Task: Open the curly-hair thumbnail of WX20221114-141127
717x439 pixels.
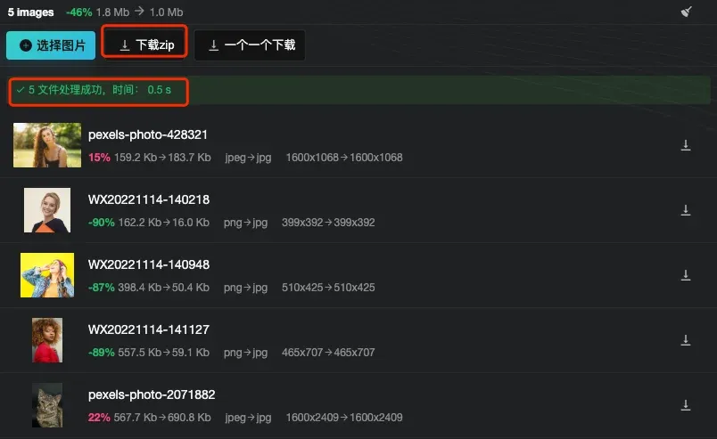Action: click(x=47, y=340)
